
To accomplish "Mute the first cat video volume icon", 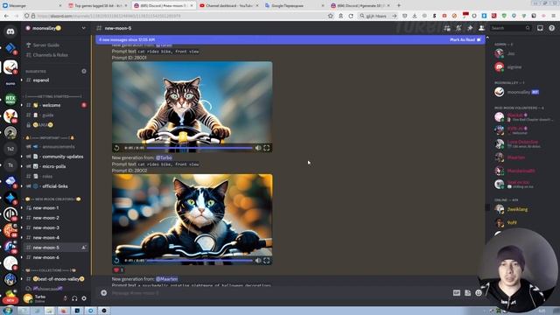I will pyautogui.click(x=258, y=148).
